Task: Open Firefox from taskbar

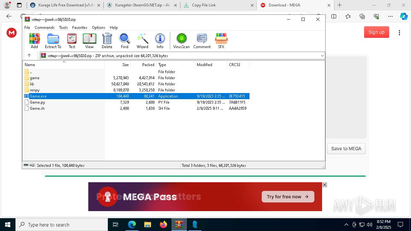Action: 163,225
